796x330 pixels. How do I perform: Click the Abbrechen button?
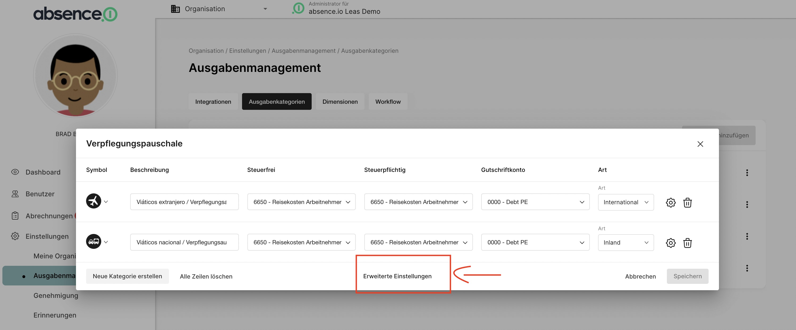(x=640, y=276)
